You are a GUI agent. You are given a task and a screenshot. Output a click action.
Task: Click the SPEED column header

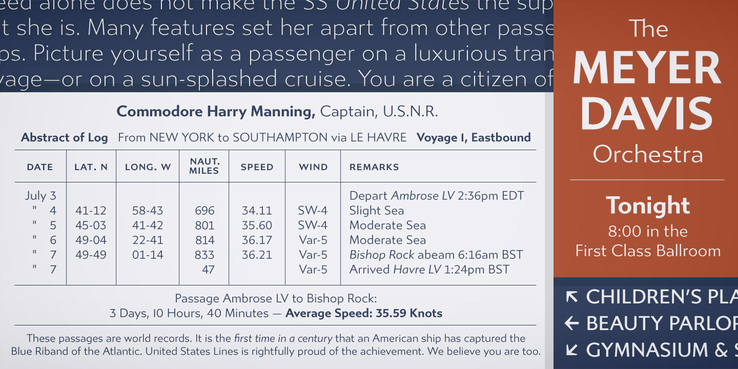(257, 167)
